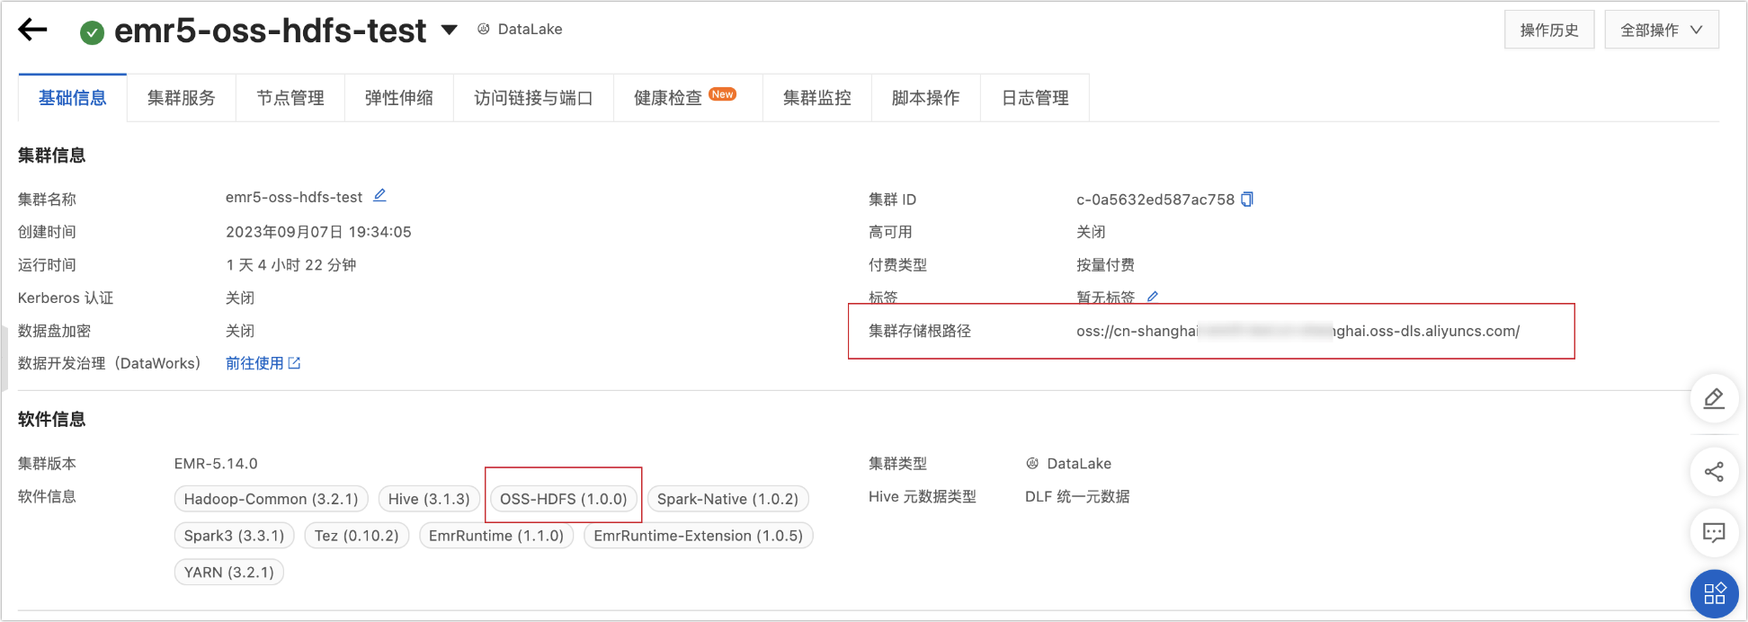Open the 前往使用 DataWorks link
This screenshot has width=1748, height=622.
point(263,363)
